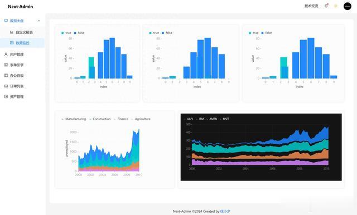Open the black Admin avatar menu
Viewport: 357px width, 215px height.
click(348, 6)
